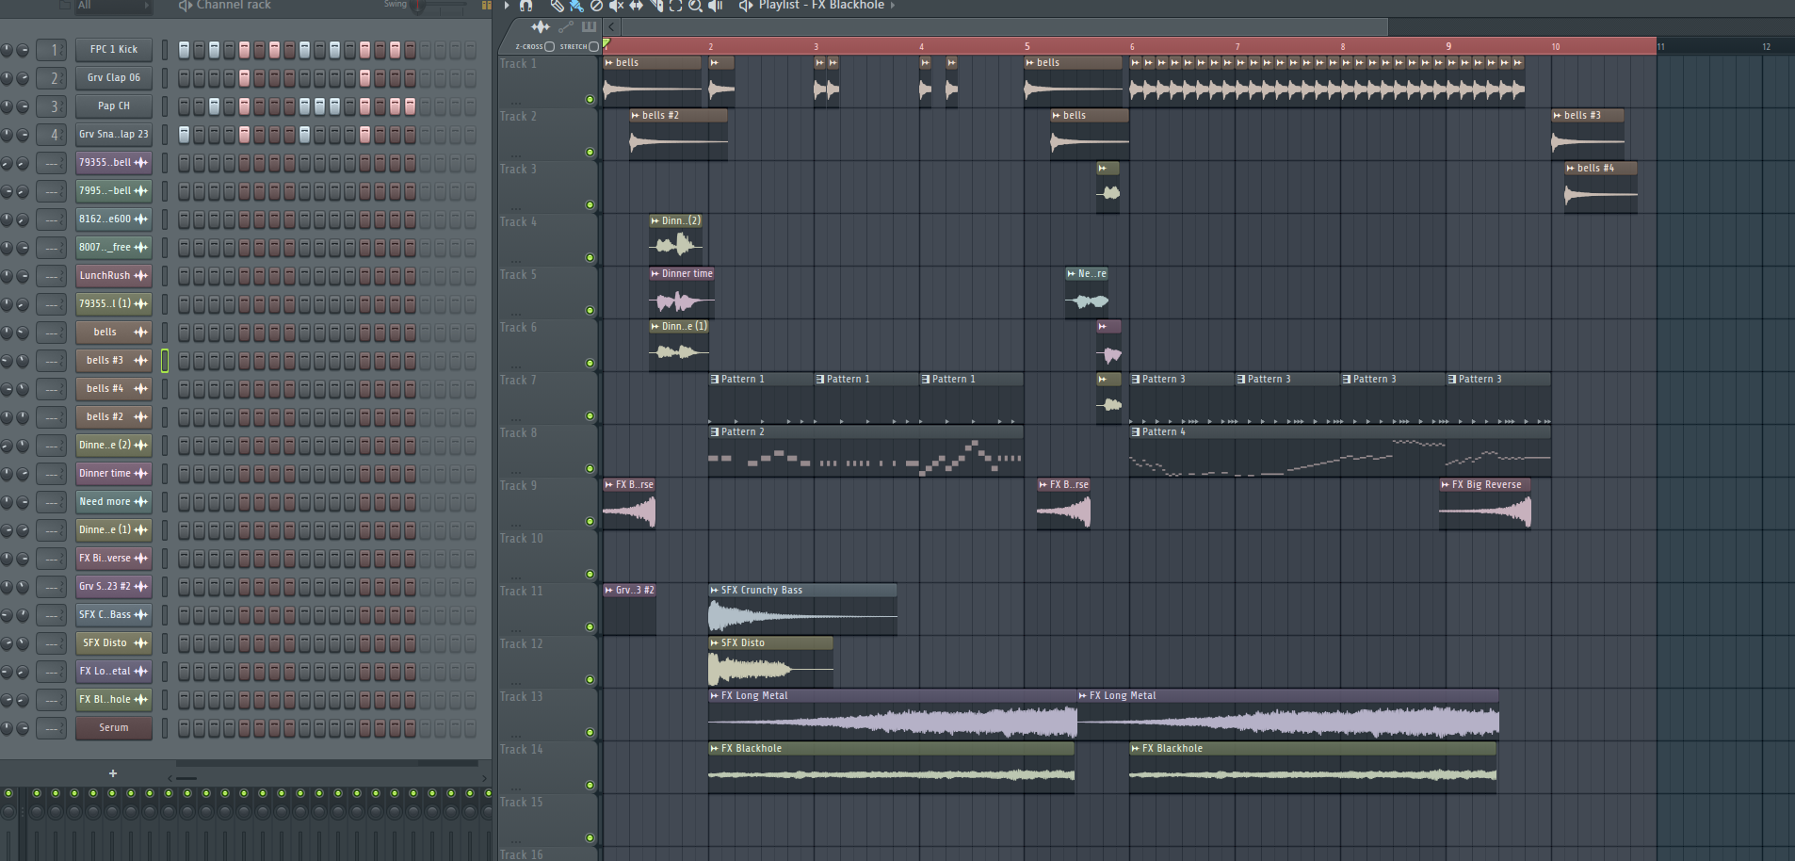The height and width of the screenshot is (861, 1795).
Task: Click the channel select indicator for bells #3
Action: point(165,361)
